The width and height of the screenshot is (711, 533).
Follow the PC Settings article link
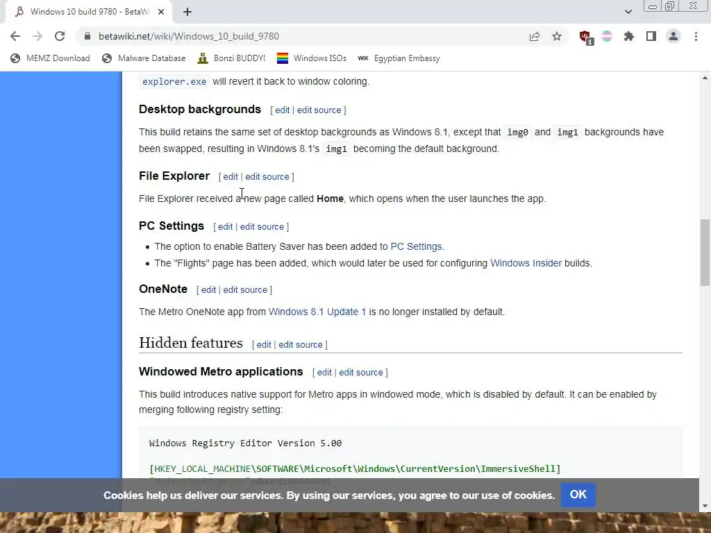click(x=416, y=246)
